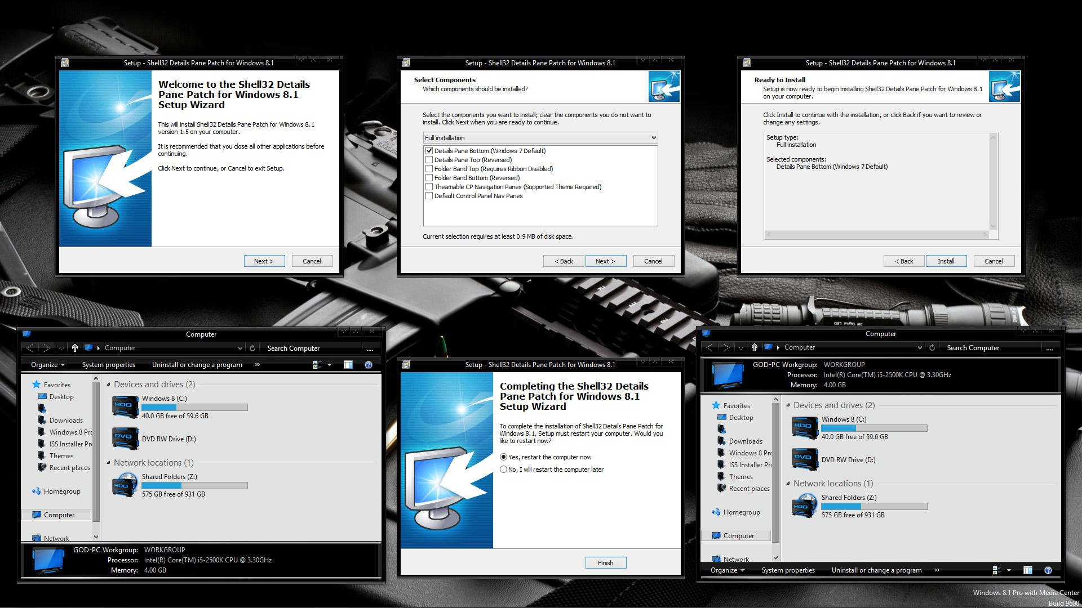The image size is (1082, 608).
Task: Click the Up arrow in left Computer window
Action: [x=74, y=348]
